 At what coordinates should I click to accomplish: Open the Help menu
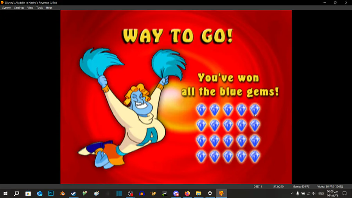[x=49, y=8]
